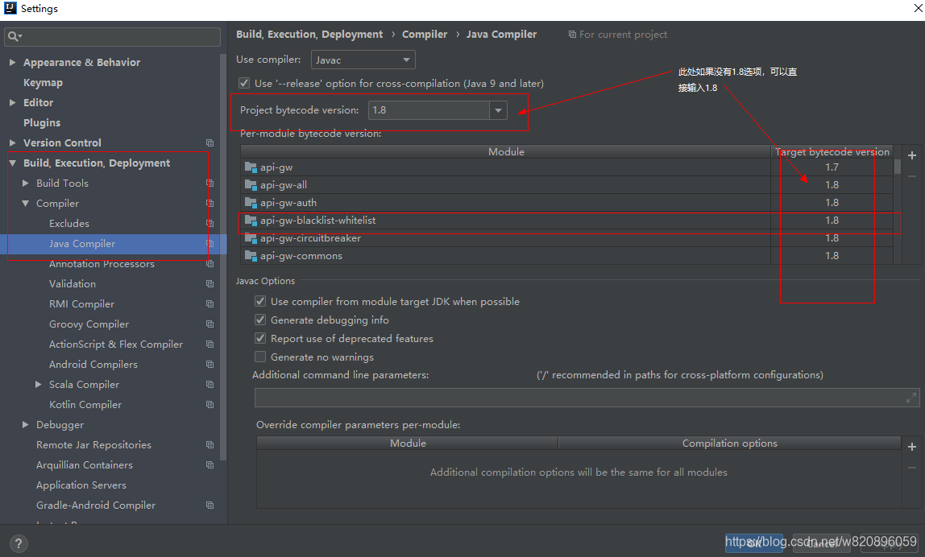925x557 pixels.
Task: Click the settings tree vertical scrollbar
Action: click(x=223, y=257)
